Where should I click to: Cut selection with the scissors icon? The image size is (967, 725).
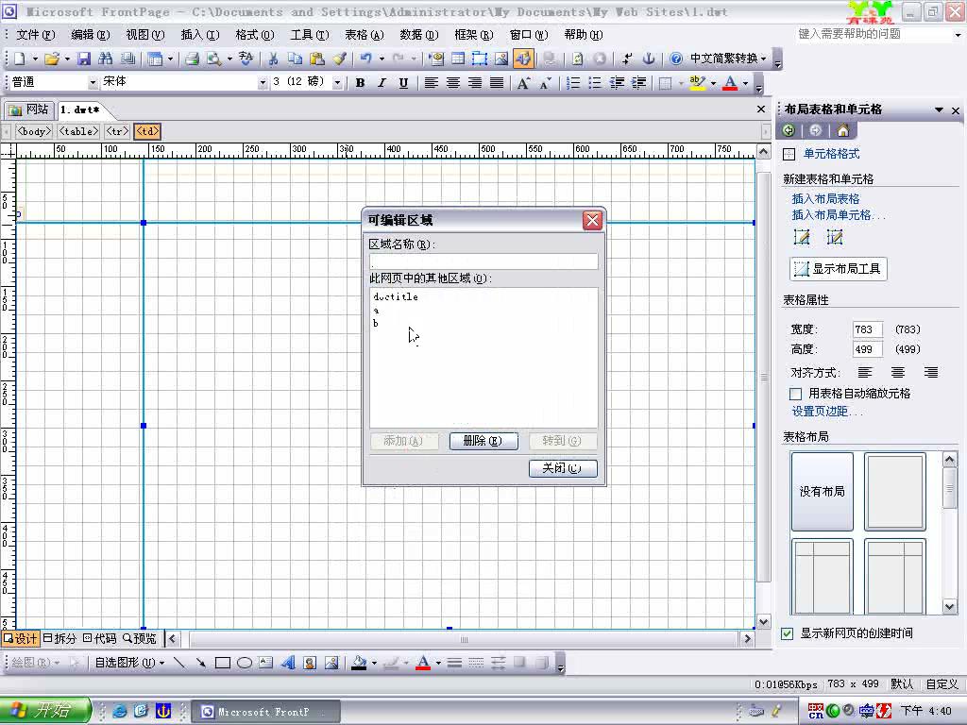pos(273,59)
